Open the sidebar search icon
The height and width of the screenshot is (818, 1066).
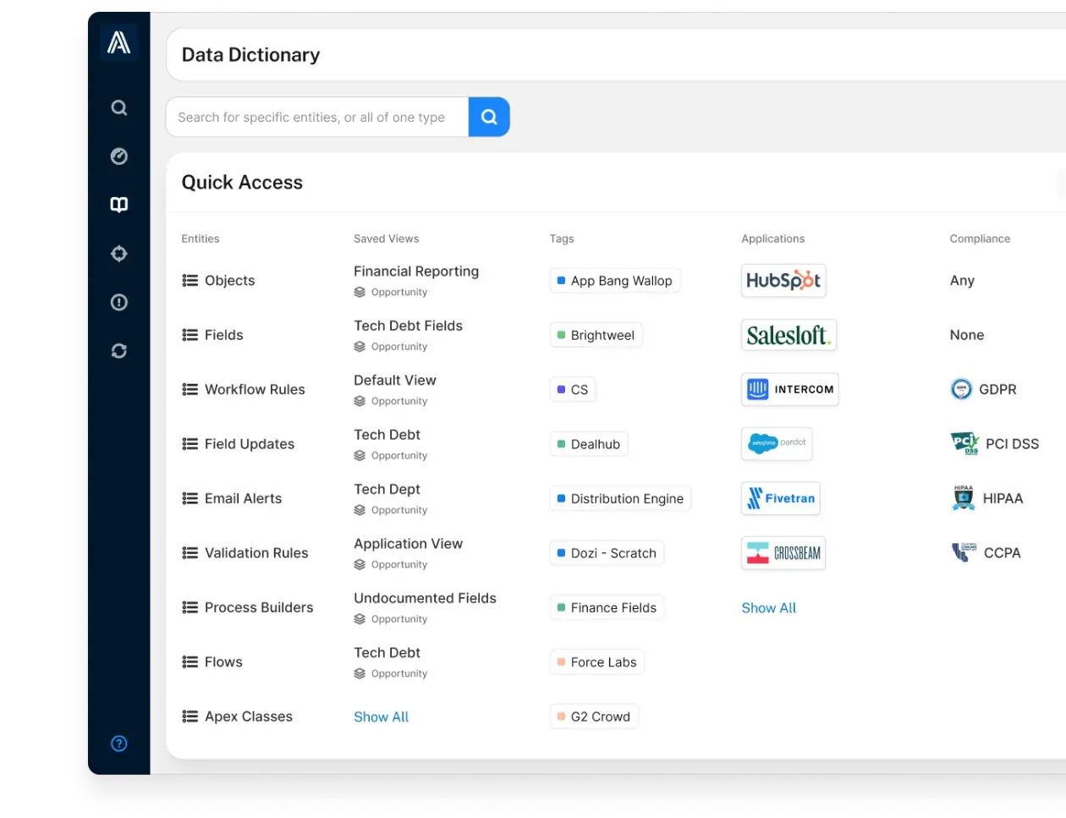(119, 107)
